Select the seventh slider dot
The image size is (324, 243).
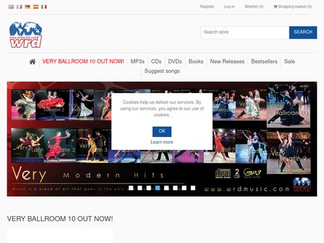tap(184, 188)
